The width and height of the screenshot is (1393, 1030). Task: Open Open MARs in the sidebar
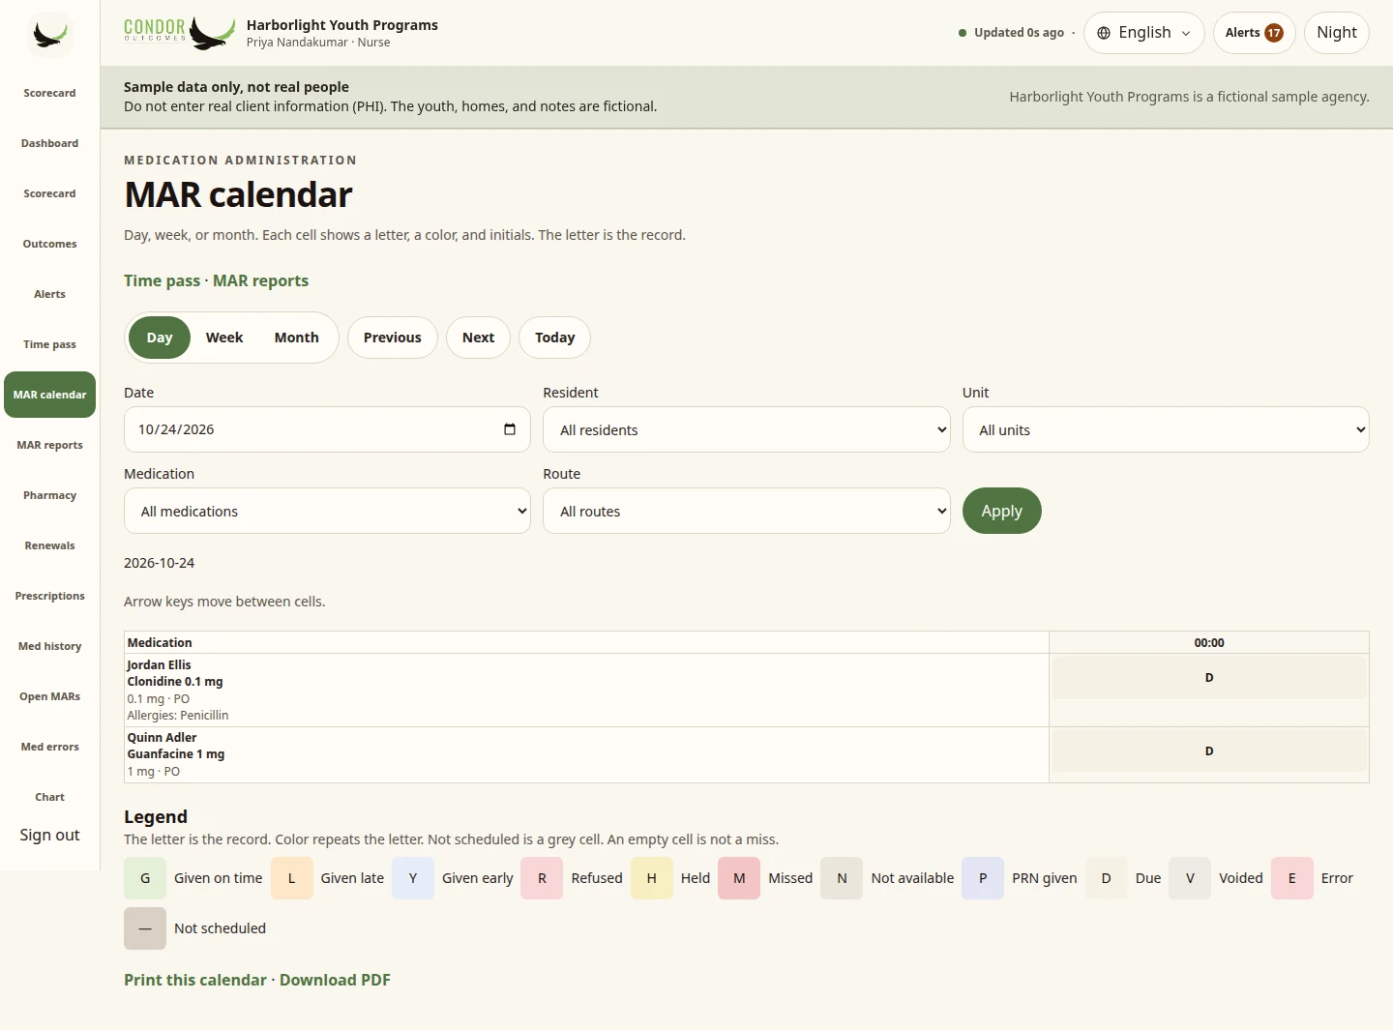(x=50, y=696)
